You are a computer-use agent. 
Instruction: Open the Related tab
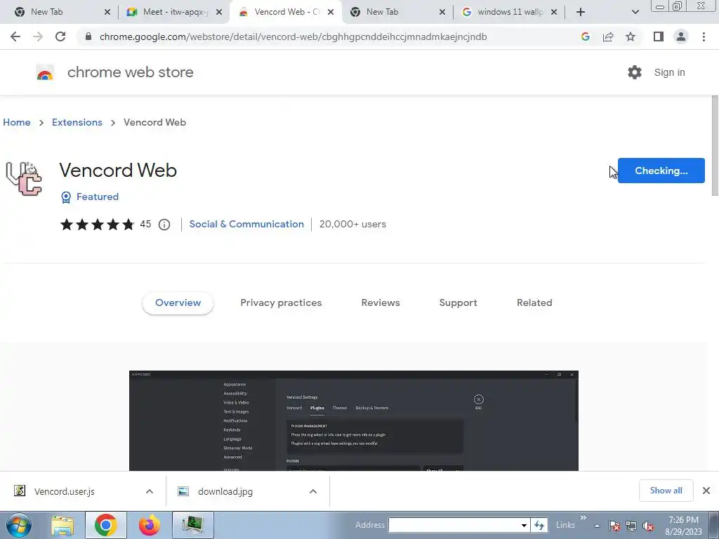[x=534, y=303]
